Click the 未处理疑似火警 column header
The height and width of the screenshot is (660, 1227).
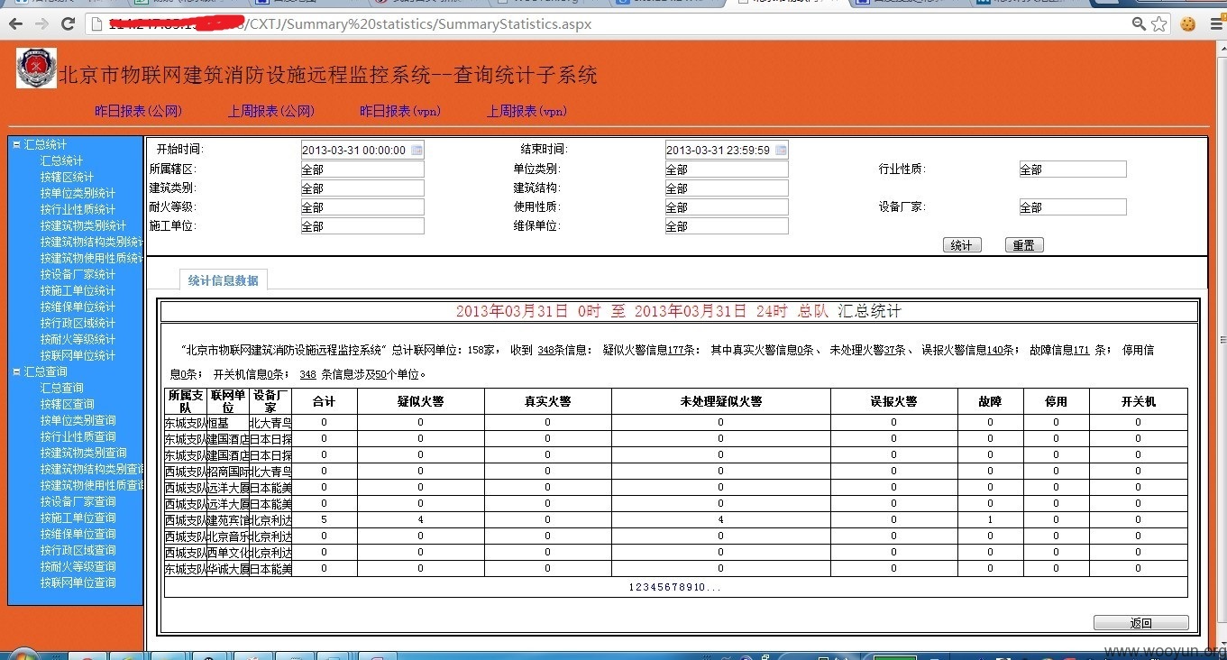721,401
